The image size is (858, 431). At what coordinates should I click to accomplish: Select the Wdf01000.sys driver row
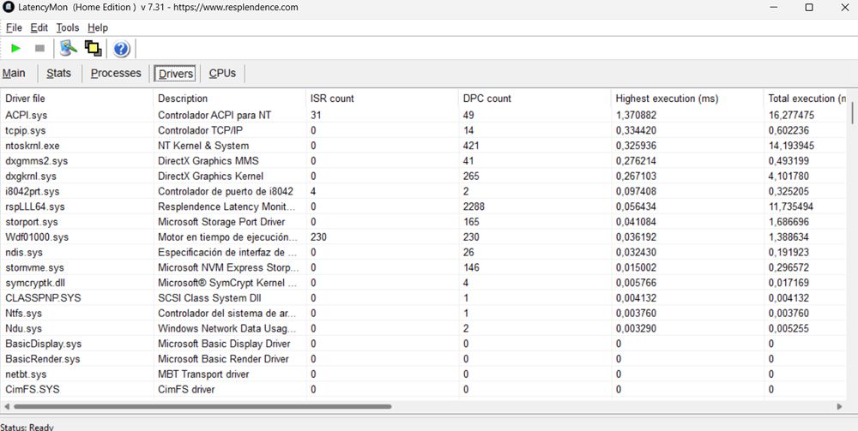pos(424,237)
